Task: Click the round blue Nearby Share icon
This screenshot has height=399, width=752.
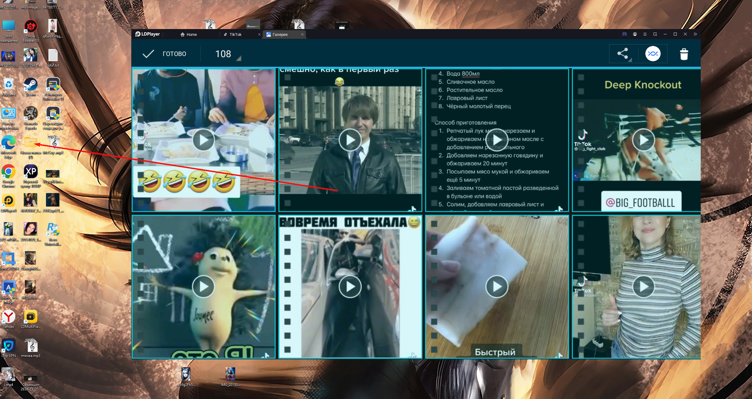Action: point(653,54)
